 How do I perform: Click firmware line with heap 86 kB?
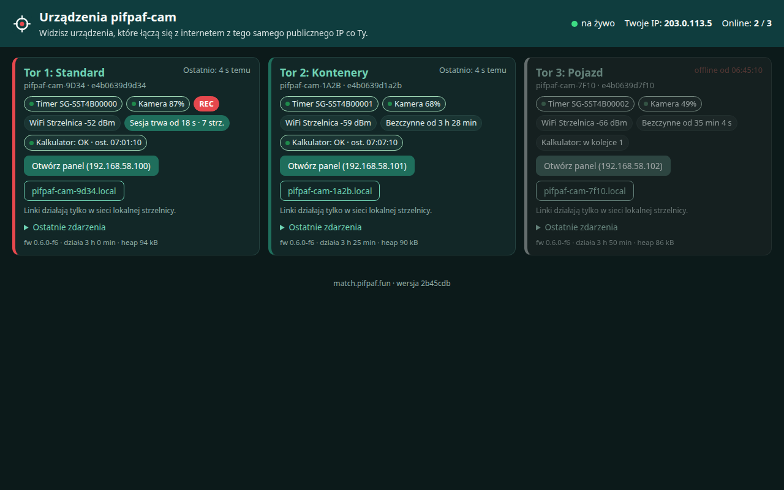(x=605, y=243)
